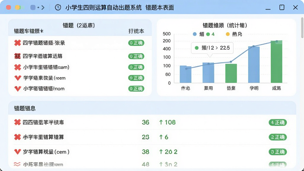The image size is (304, 171).
Task: Click the 4 正确 badge
Action: click(x=278, y=123)
